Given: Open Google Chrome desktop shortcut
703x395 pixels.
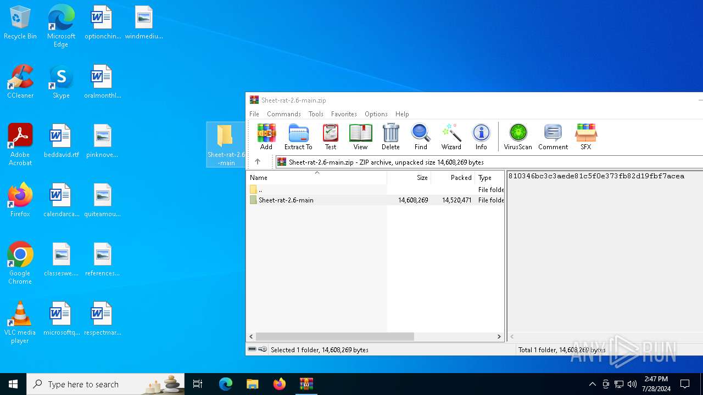Looking at the screenshot, I should (x=20, y=263).
